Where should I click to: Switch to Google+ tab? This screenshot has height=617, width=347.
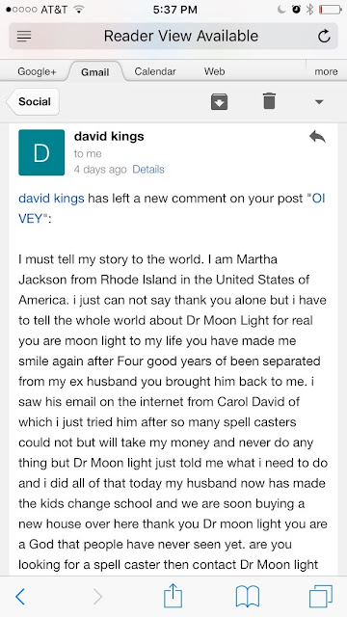click(37, 71)
